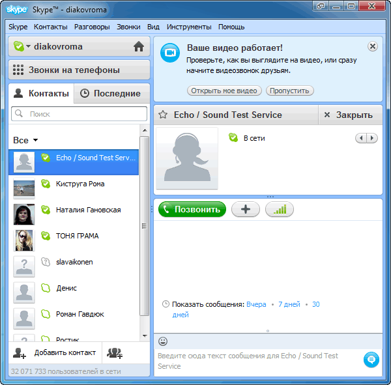
Task: Open the dial pad for Звонки на телефоны
Action: (x=18, y=70)
